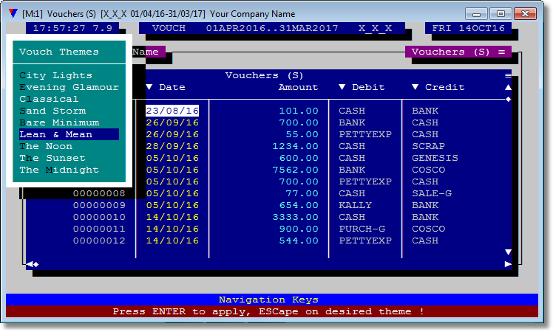Click the VOUCH period header box
This screenshot has height=332, width=553.
click(x=272, y=28)
